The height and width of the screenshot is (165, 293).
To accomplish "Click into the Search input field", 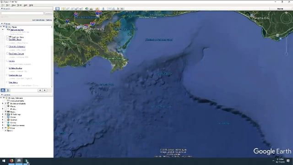I will 22,13.
